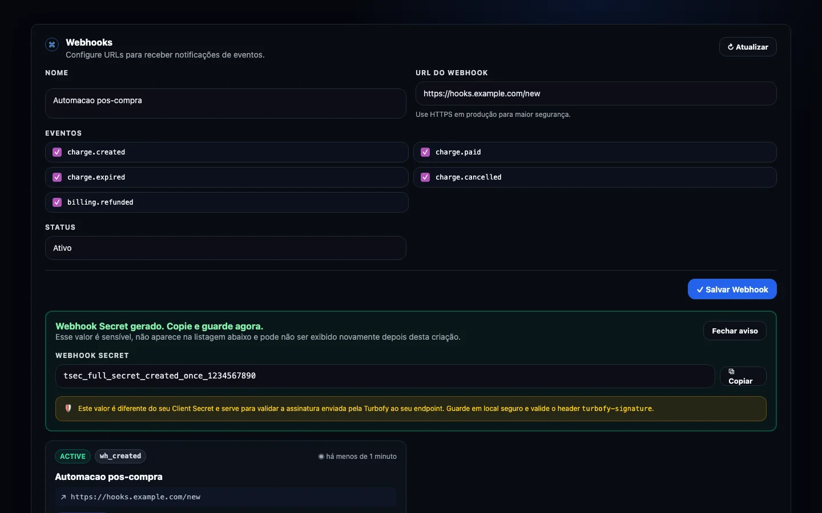Click the Webhooks command icon
Image resolution: width=822 pixels, height=513 pixels.
pos(52,44)
